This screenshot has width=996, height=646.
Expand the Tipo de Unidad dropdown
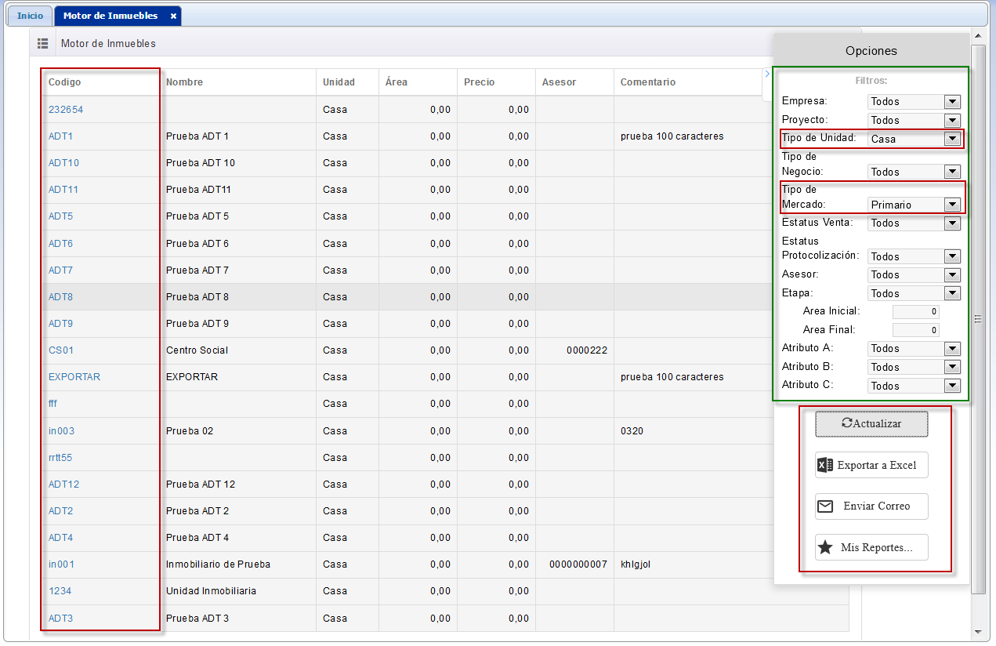(x=952, y=139)
